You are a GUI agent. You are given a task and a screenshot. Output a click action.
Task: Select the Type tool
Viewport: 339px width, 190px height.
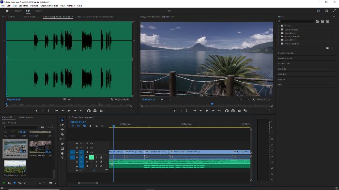point(62,158)
